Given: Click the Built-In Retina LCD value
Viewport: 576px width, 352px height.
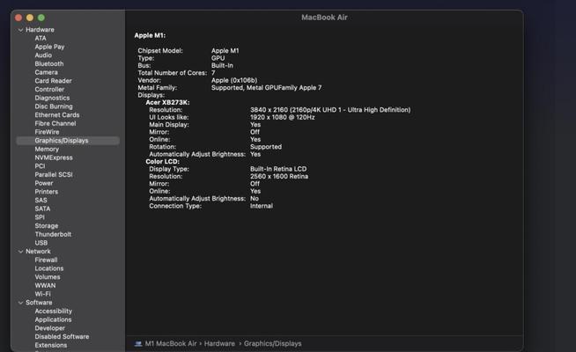Looking at the screenshot, I should click(x=278, y=169).
